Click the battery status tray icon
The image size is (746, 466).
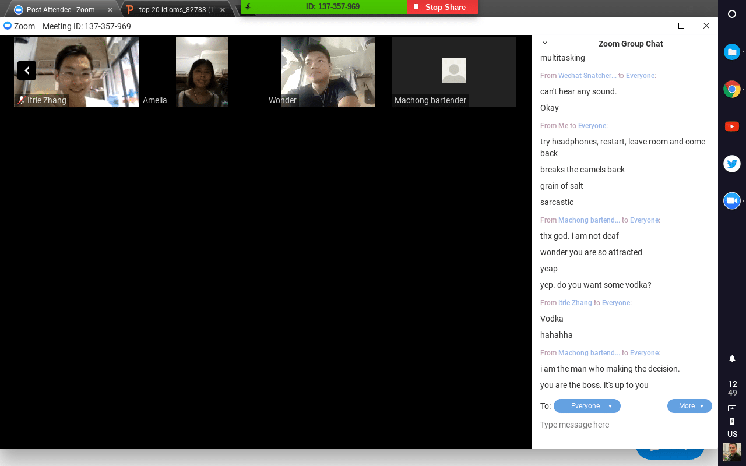point(733,421)
